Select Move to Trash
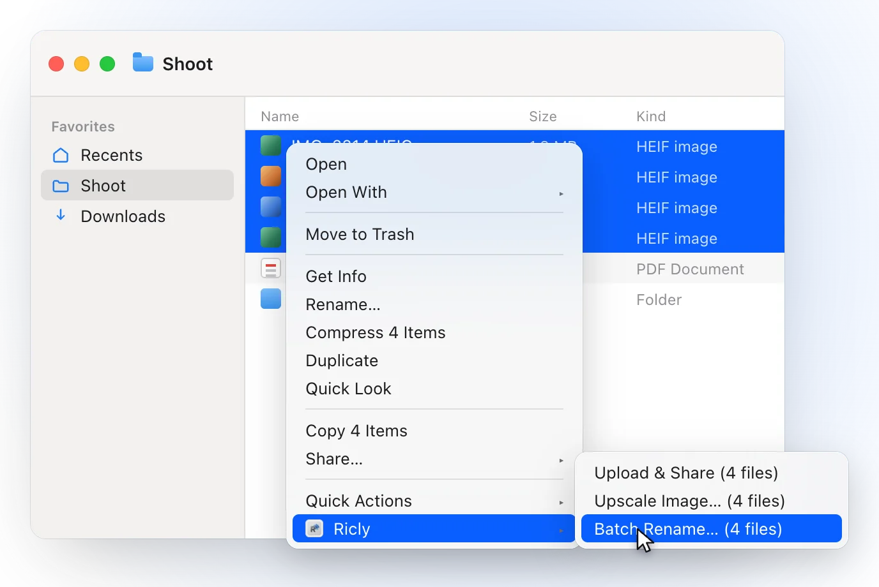The height and width of the screenshot is (587, 879). click(x=434, y=234)
